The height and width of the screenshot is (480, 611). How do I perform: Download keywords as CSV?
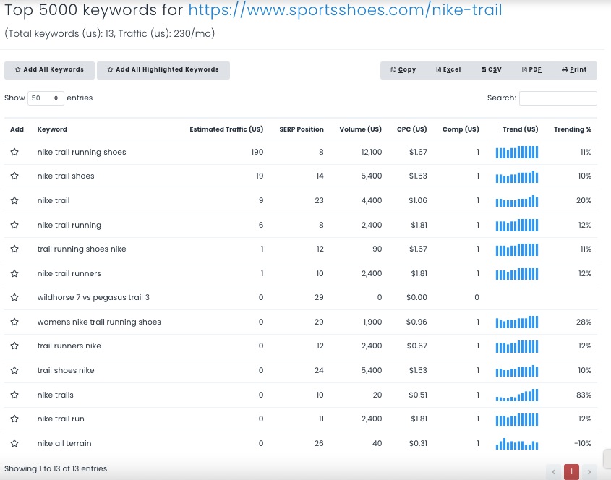tap(492, 70)
